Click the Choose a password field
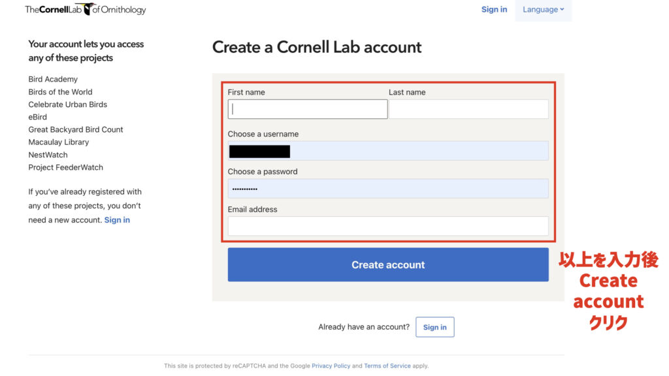This screenshot has height=376, width=669. (388, 189)
